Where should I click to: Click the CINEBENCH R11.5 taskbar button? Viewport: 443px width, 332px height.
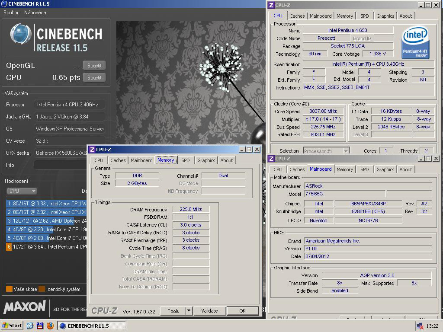92,326
